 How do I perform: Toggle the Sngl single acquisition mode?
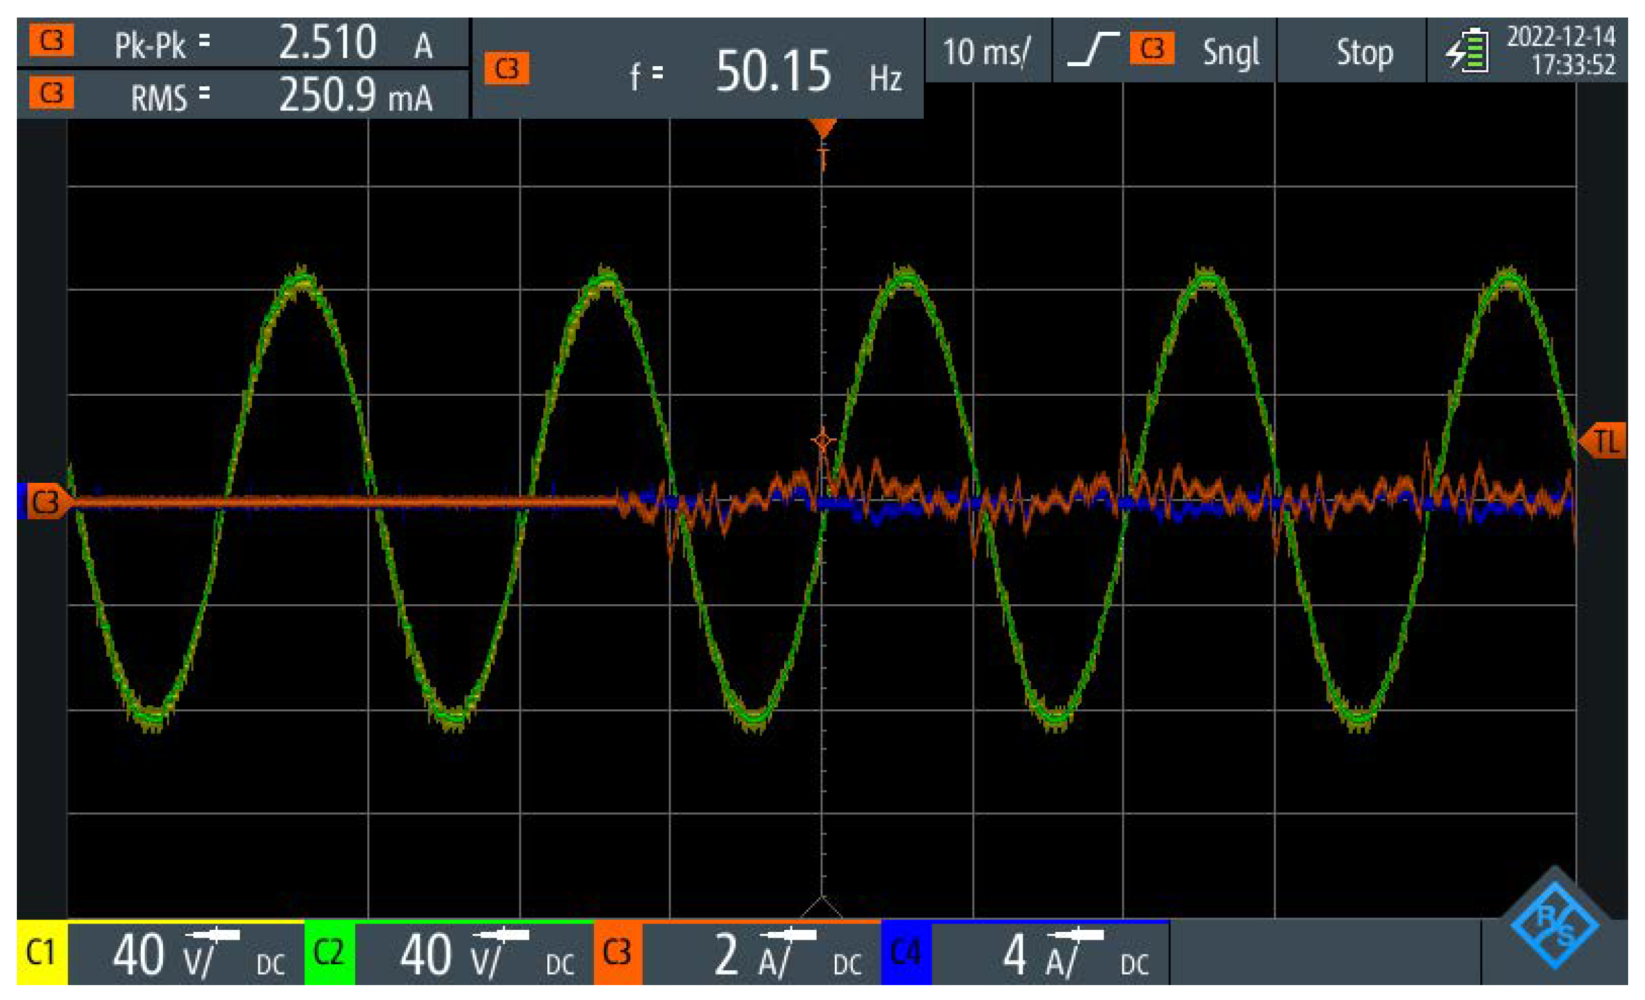click(1230, 51)
